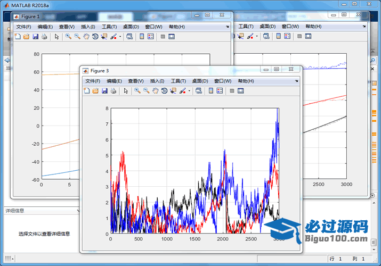Dock Figure 3 using menu bar arrow

point(296,81)
